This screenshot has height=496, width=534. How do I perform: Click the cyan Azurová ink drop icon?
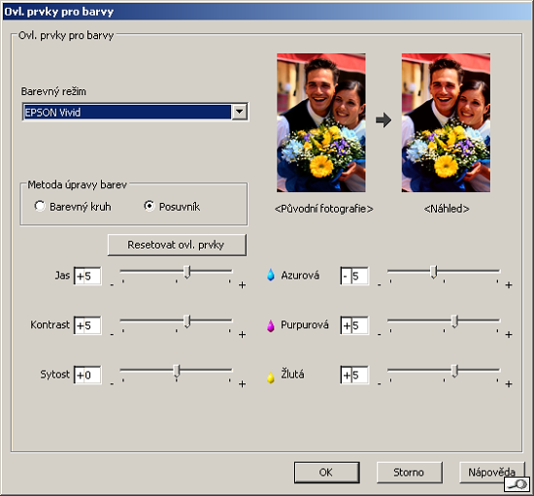click(x=271, y=275)
